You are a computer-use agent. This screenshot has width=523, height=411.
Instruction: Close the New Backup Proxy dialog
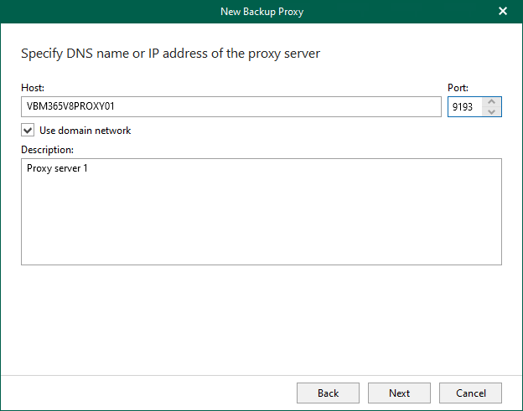click(x=503, y=11)
